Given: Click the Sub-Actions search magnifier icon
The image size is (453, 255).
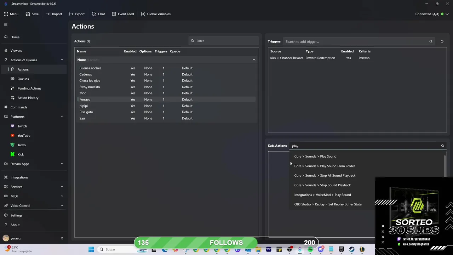Looking at the screenshot, I should click(442, 146).
